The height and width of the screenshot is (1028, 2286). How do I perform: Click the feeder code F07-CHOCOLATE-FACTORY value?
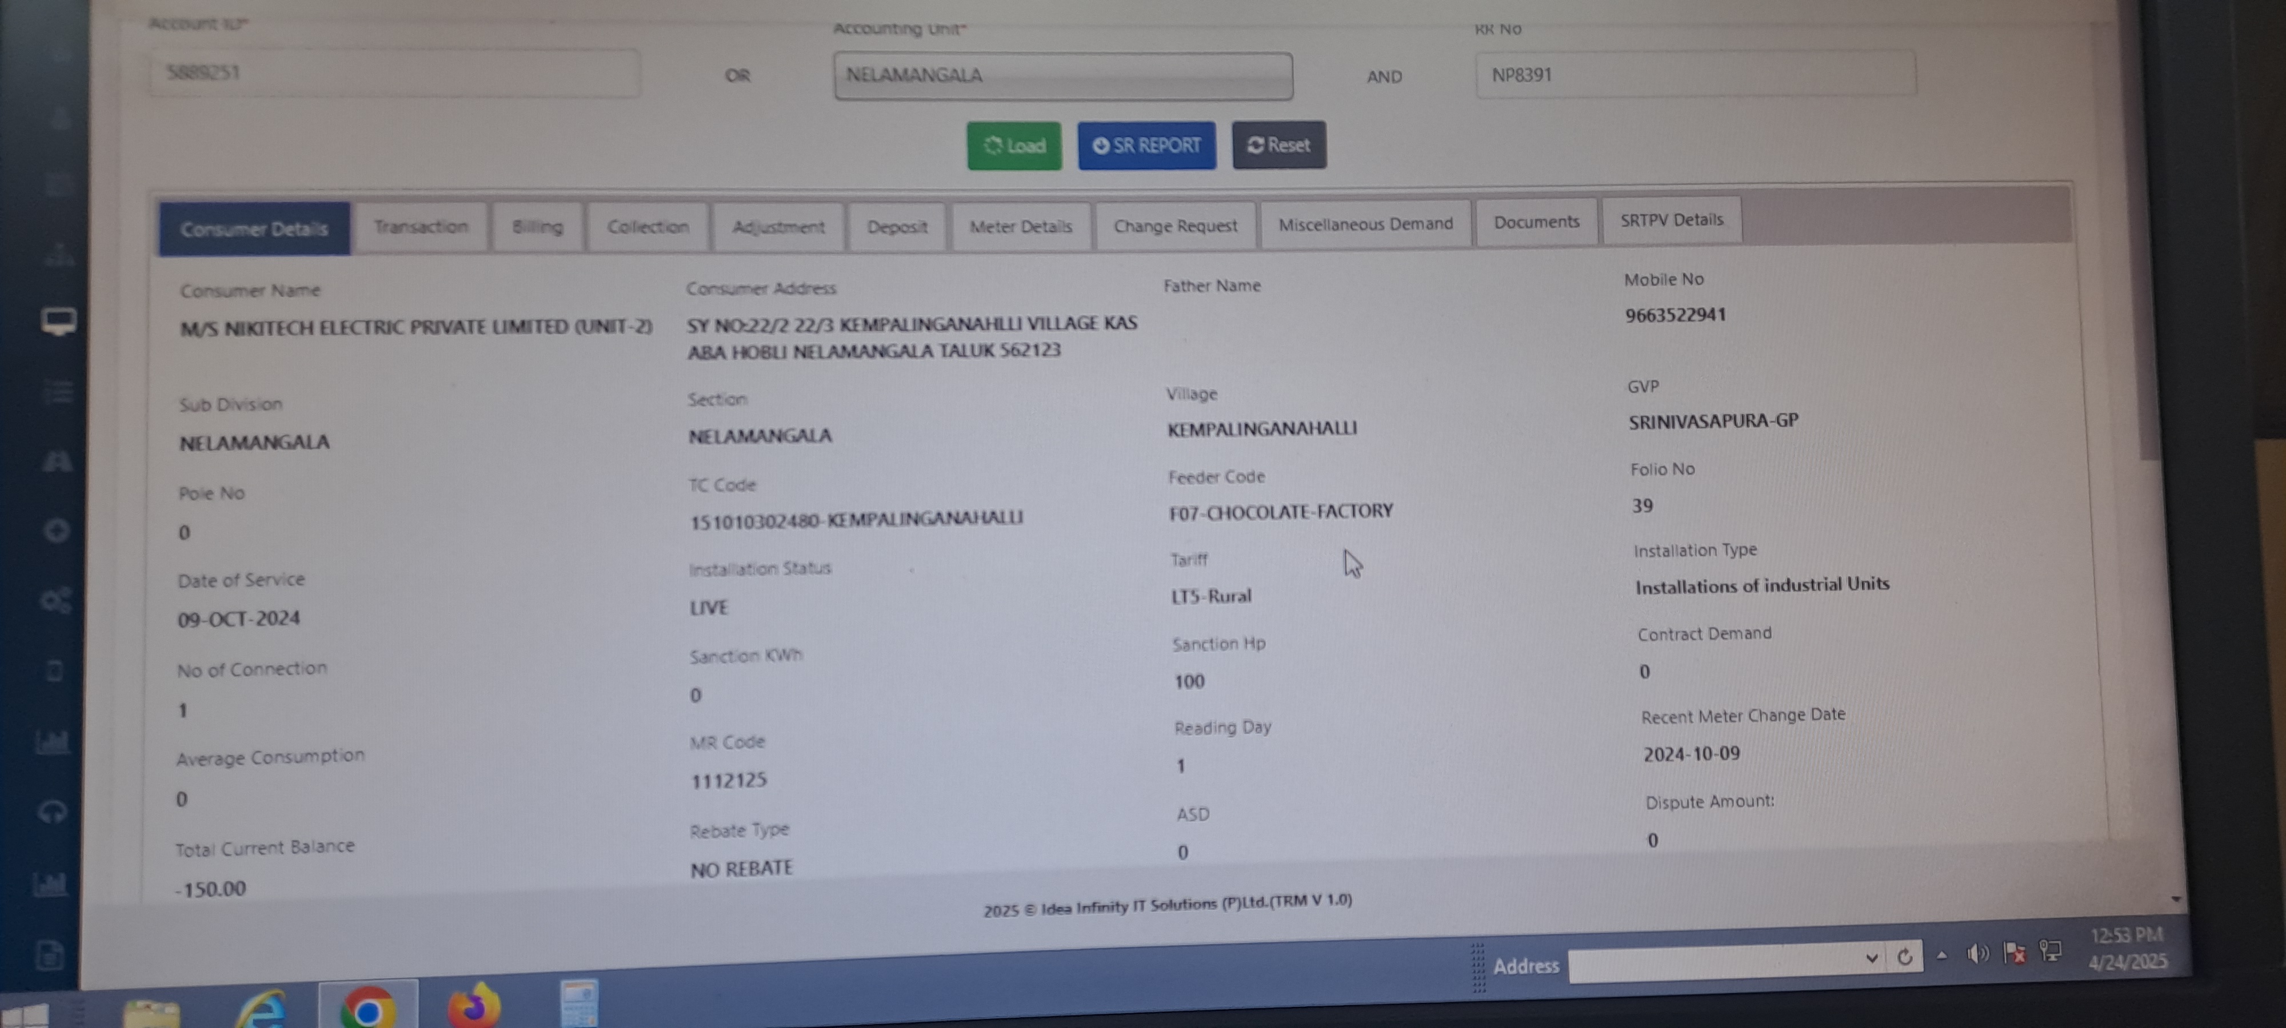click(1281, 512)
